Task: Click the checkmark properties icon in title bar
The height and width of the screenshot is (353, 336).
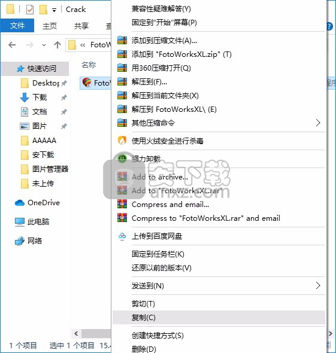Action: point(30,10)
